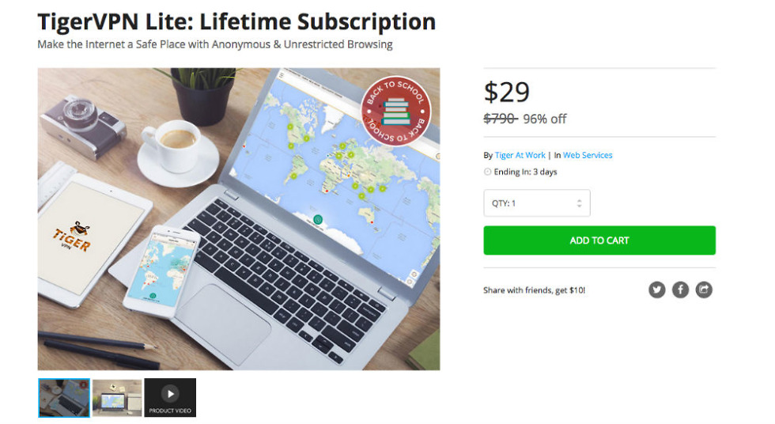Share the deal on Twitter
Screen dimensions: 775x424
[x=657, y=290]
